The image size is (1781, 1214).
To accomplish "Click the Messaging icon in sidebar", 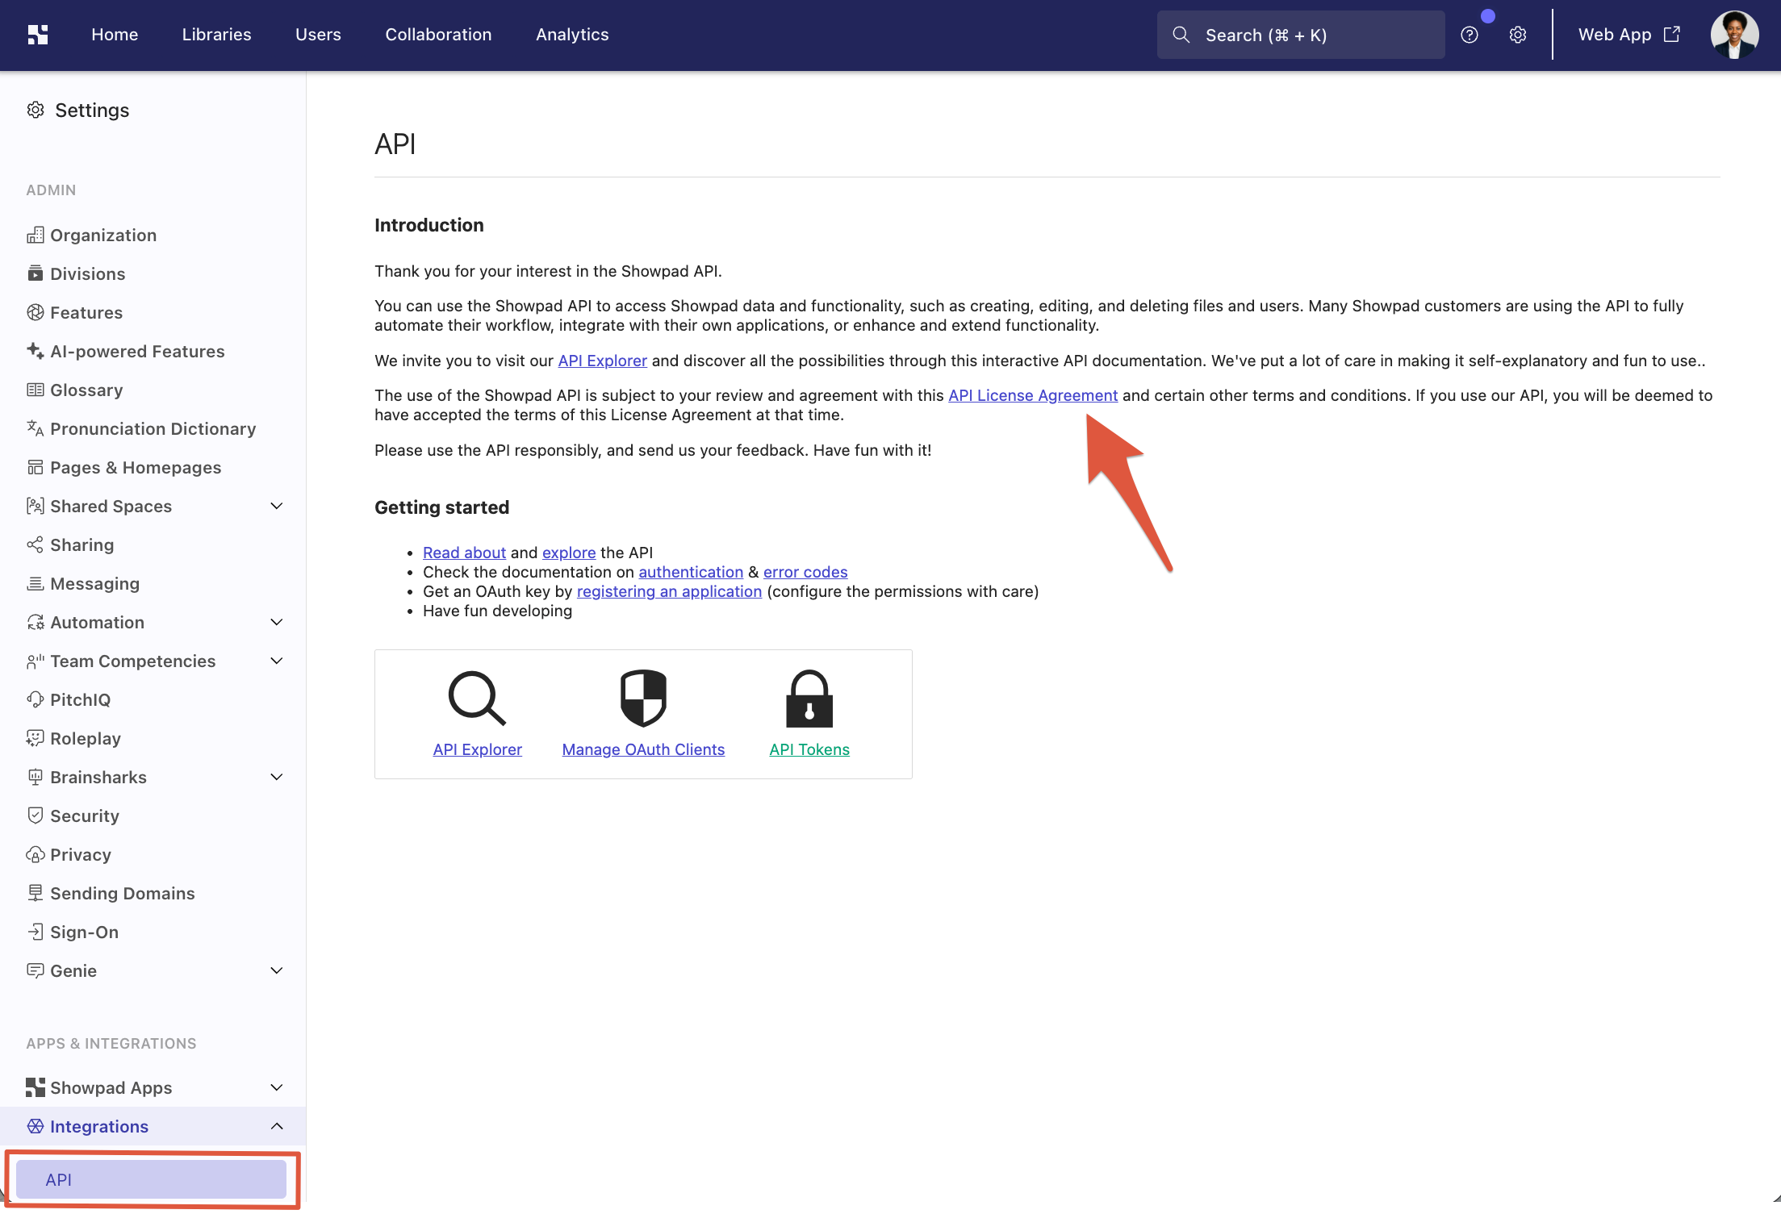I will point(35,583).
